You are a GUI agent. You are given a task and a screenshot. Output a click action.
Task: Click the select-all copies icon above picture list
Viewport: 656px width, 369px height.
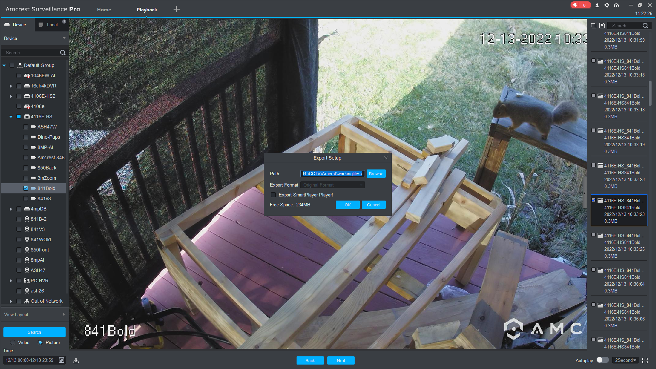(x=594, y=26)
